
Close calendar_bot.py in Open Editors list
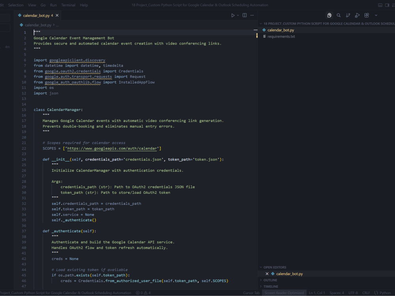click(267, 274)
